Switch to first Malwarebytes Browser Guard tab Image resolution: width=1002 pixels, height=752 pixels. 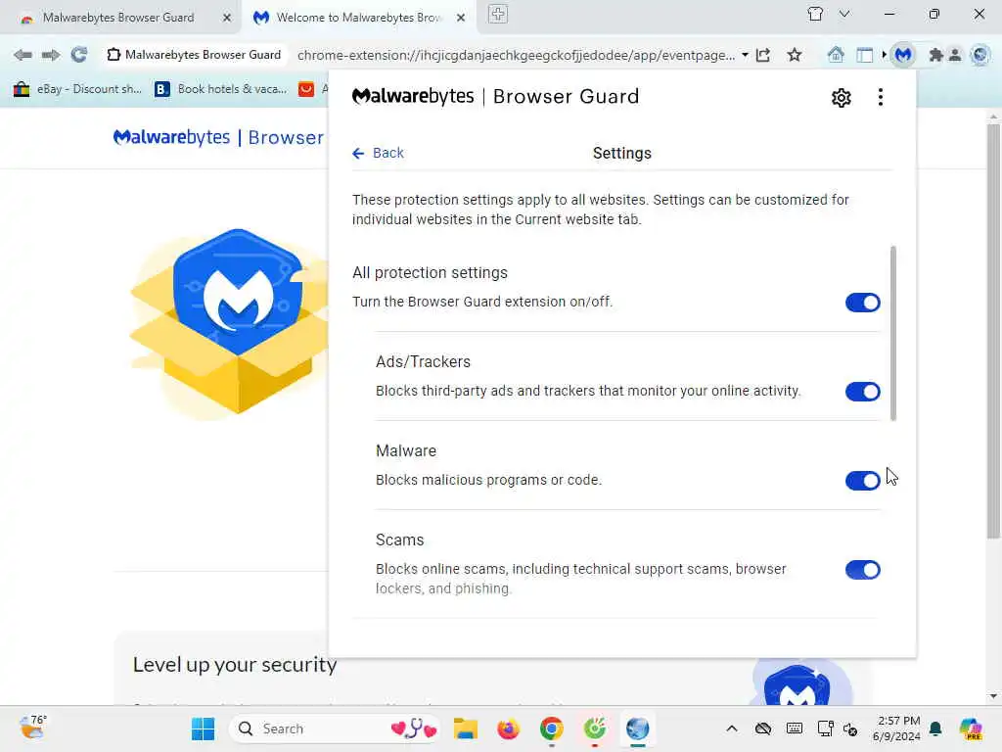click(x=117, y=18)
